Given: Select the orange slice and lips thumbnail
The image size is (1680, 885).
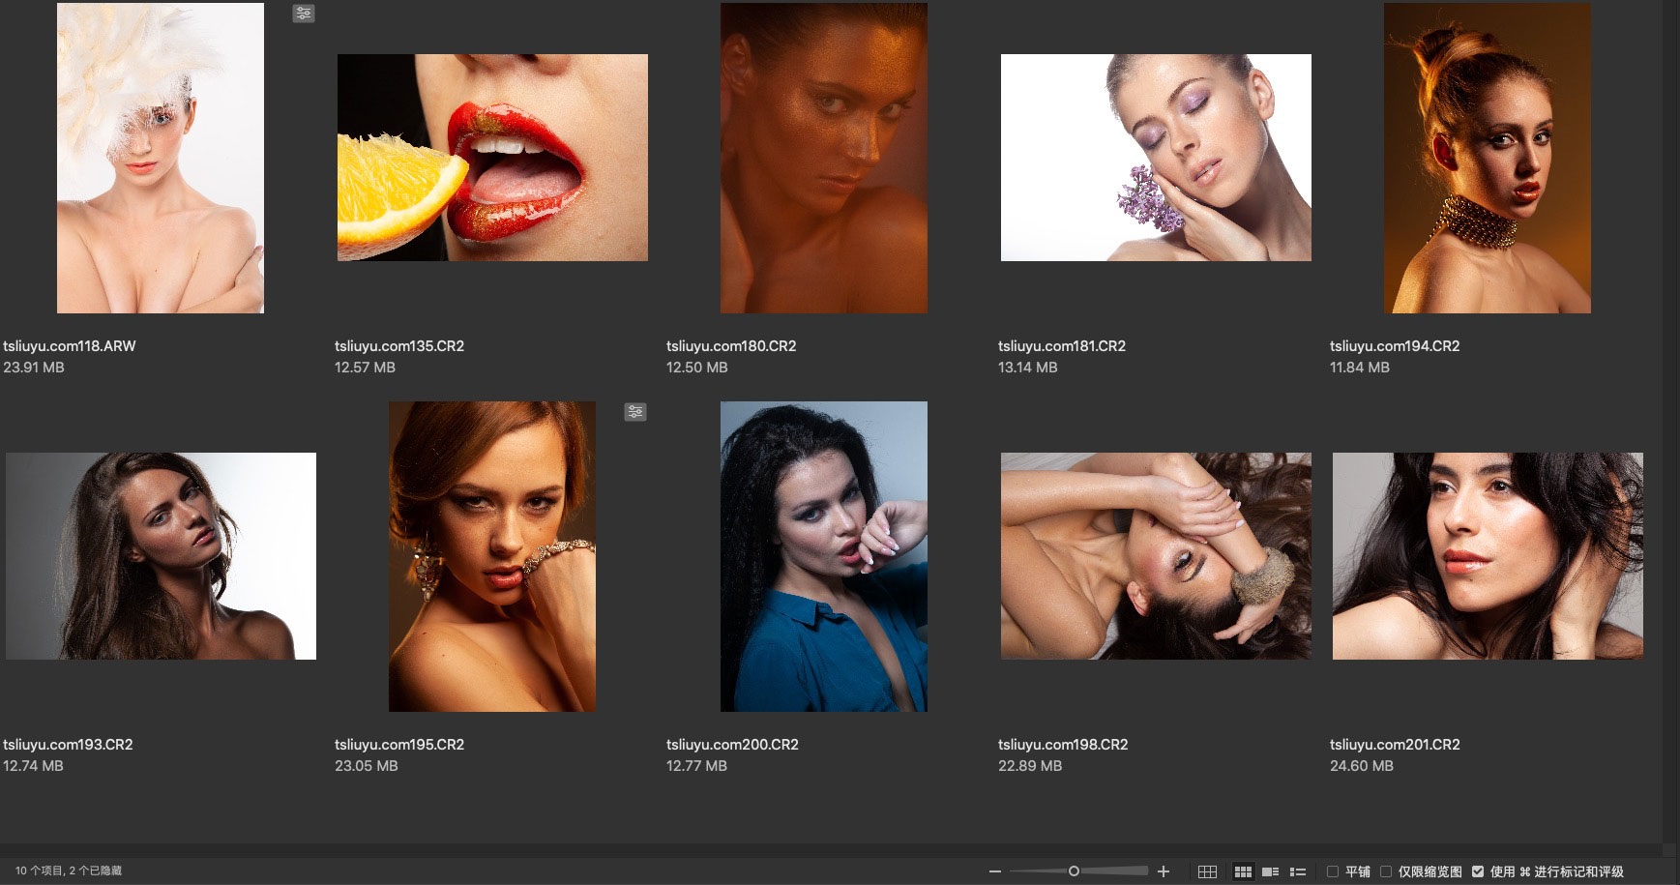Looking at the screenshot, I should pos(492,158).
